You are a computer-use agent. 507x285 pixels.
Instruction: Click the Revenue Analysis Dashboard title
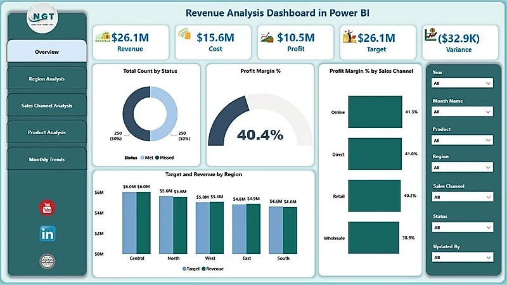(x=278, y=13)
